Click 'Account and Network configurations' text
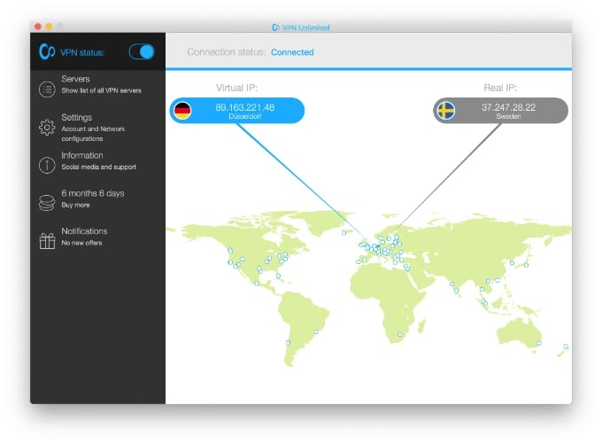This screenshot has height=444, width=602. click(93, 134)
